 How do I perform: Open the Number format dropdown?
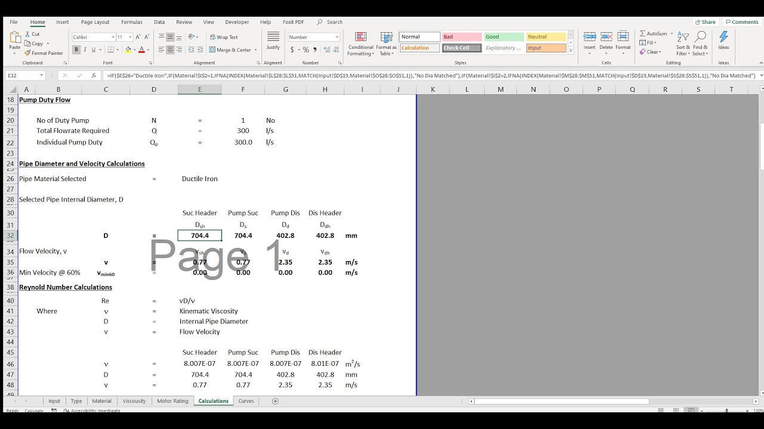337,37
